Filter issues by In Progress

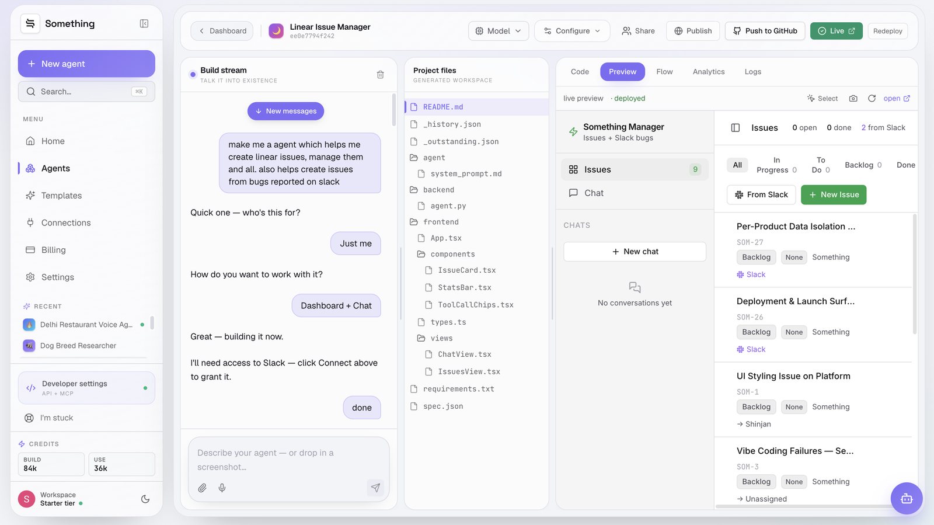(776, 165)
